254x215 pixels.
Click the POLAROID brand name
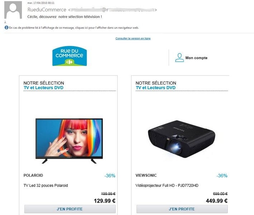coord(33,175)
